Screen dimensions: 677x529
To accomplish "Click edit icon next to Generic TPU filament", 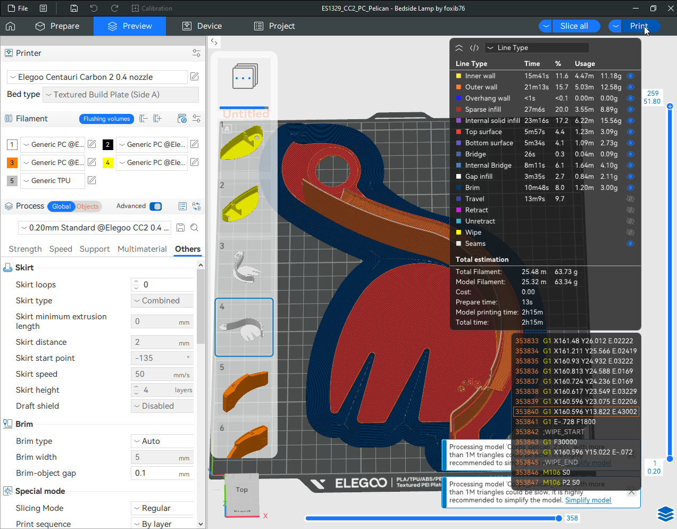I will click(92, 180).
